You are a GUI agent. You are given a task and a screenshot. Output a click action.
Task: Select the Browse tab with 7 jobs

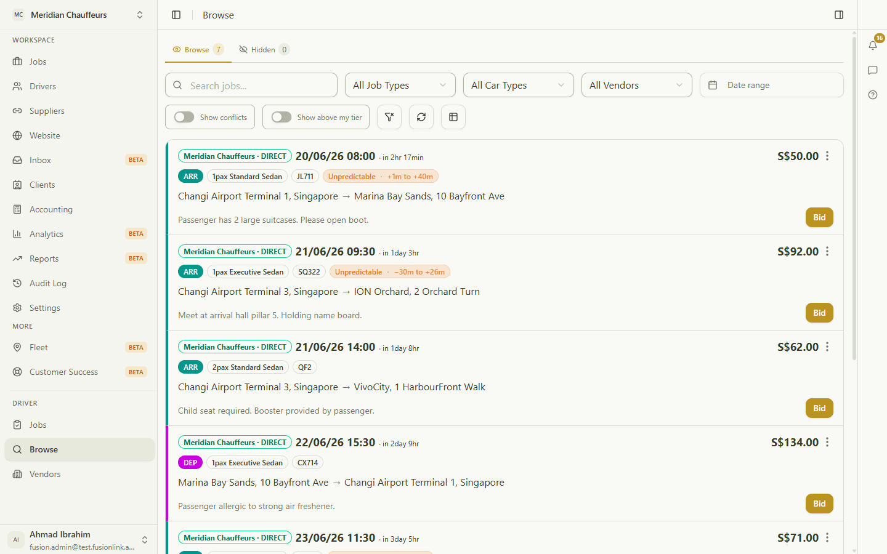point(198,50)
